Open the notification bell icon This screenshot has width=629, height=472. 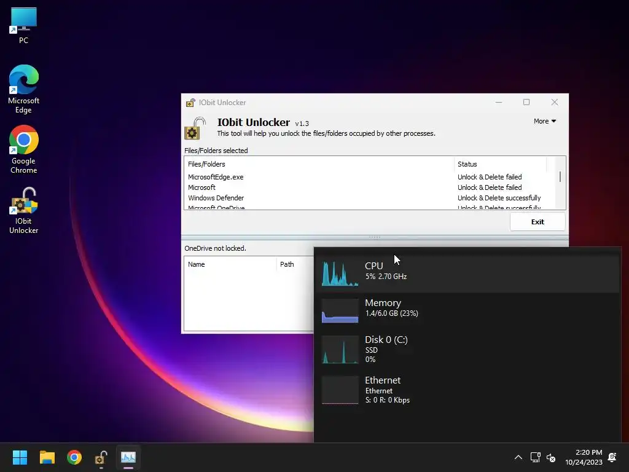point(612,457)
